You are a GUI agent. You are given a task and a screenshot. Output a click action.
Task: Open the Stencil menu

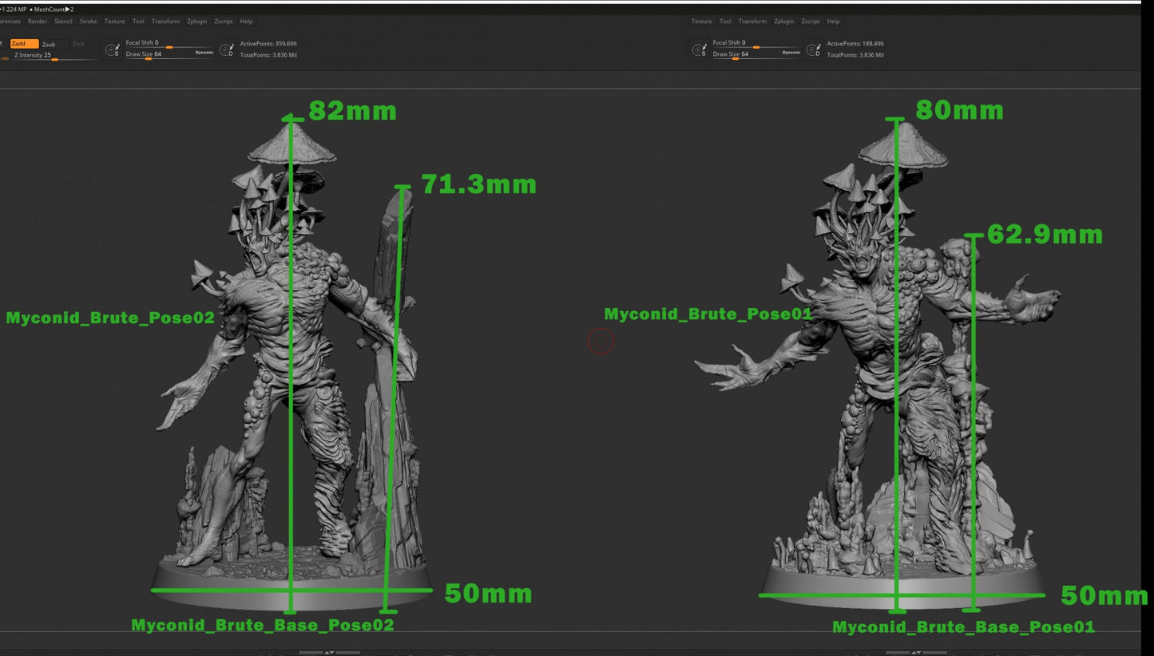(x=63, y=22)
